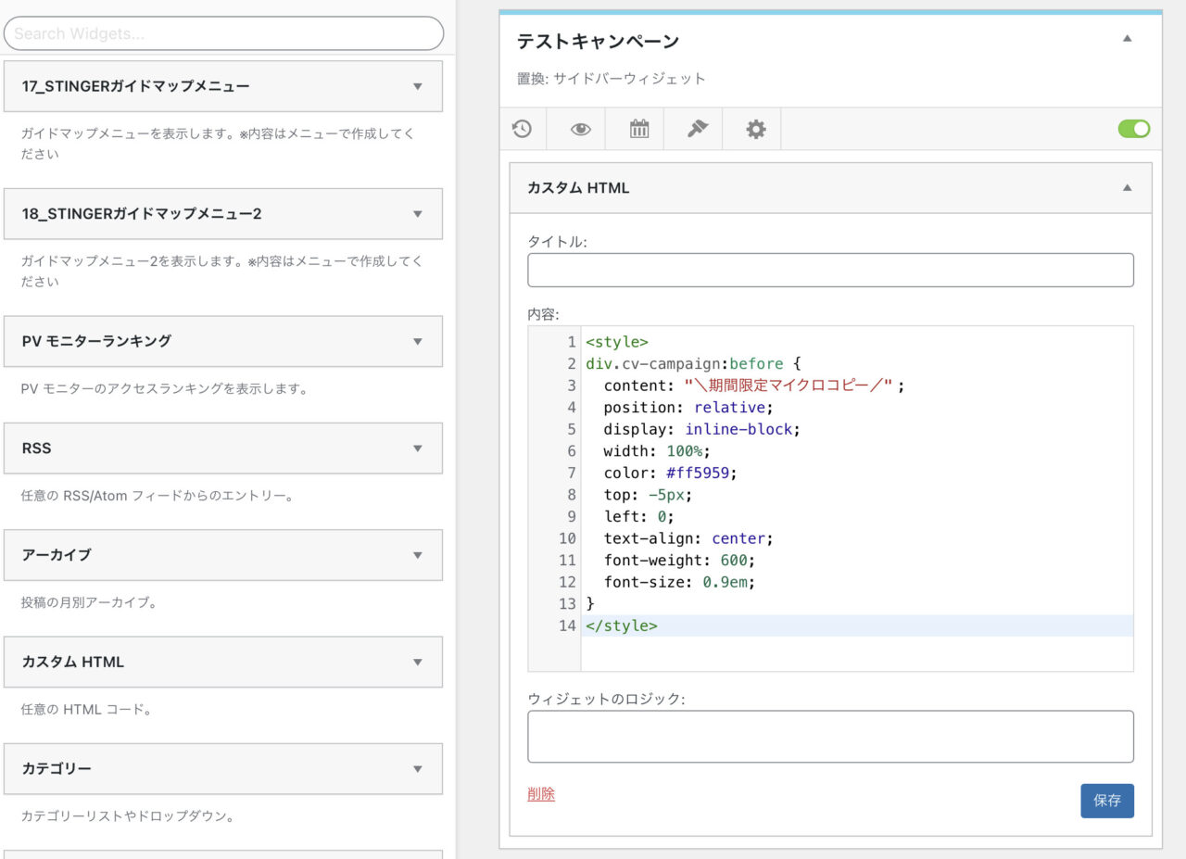Expand the 18_STINGERガイドマップメニュー2 widget

[x=417, y=214]
